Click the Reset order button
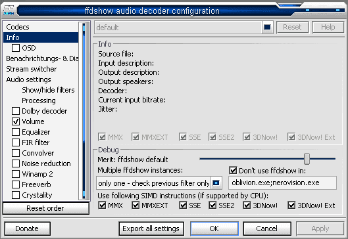The height and width of the screenshot is (239, 348). coord(45,208)
